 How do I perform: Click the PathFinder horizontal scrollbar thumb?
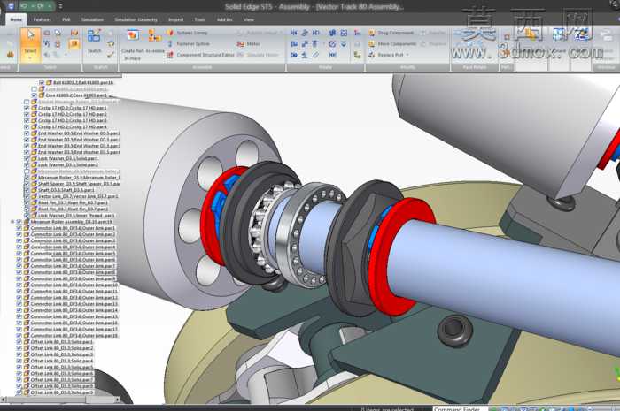47,400
